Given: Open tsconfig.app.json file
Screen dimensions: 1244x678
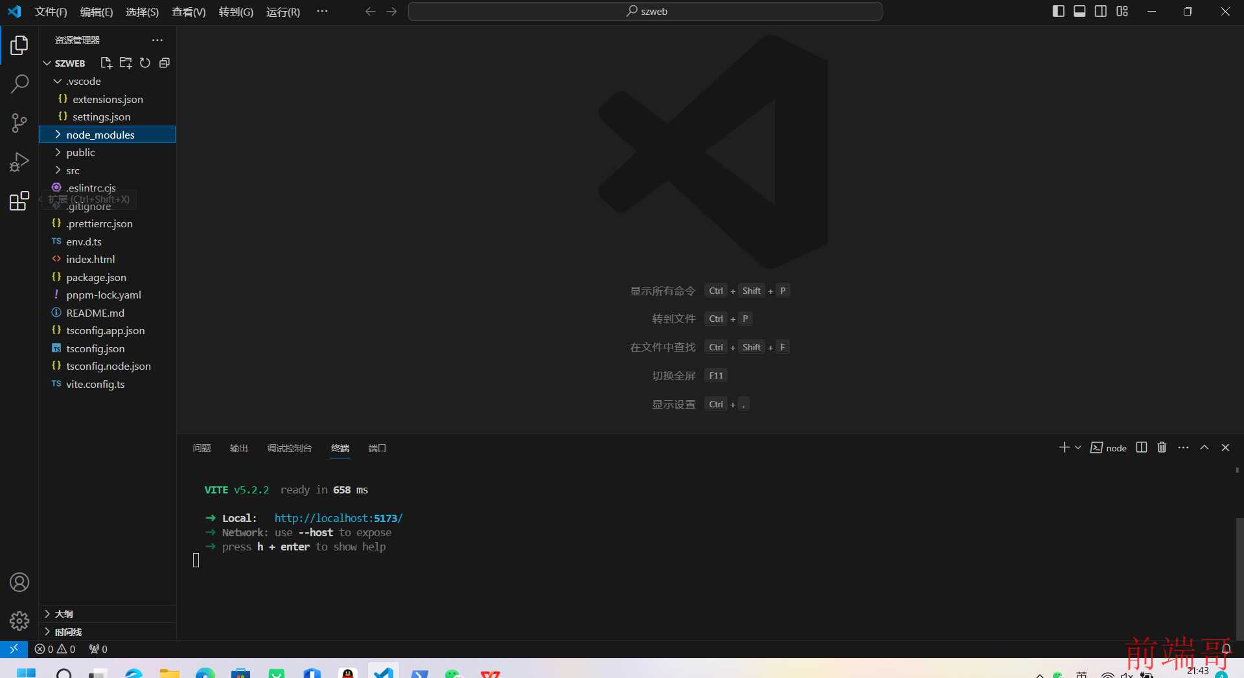Looking at the screenshot, I should 107,330.
